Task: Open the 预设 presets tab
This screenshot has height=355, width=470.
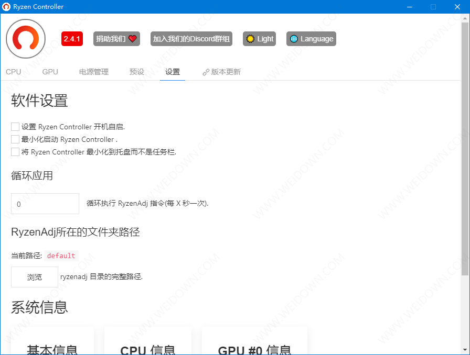Action: click(x=137, y=72)
